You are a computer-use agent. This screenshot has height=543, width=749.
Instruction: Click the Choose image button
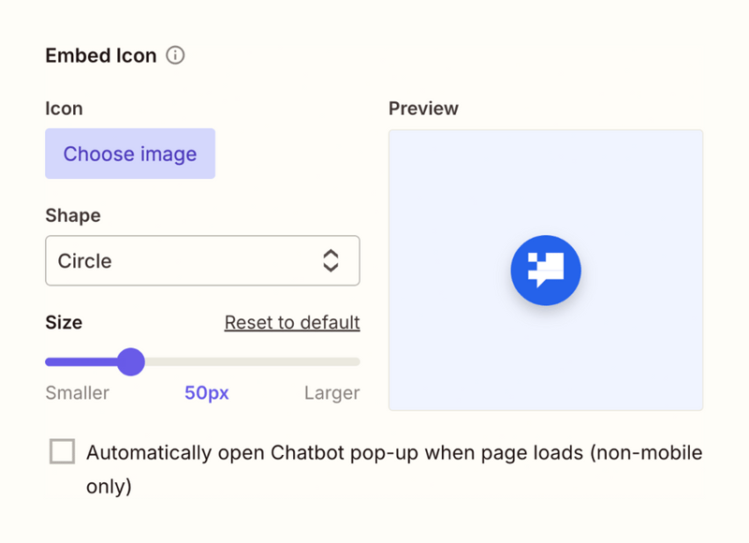pyautogui.click(x=129, y=154)
